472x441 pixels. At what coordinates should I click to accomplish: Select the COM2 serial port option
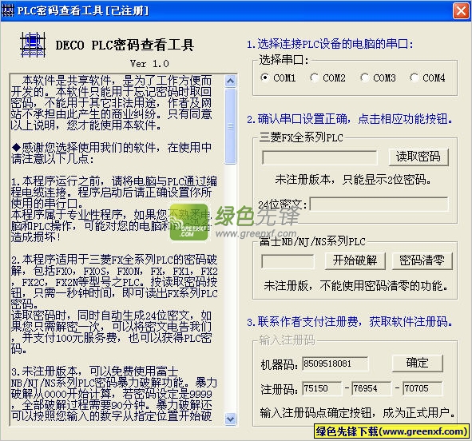327,77
